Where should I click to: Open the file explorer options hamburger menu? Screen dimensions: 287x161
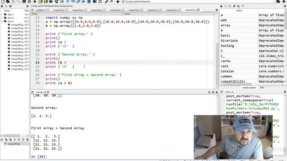[x=27, y=6]
